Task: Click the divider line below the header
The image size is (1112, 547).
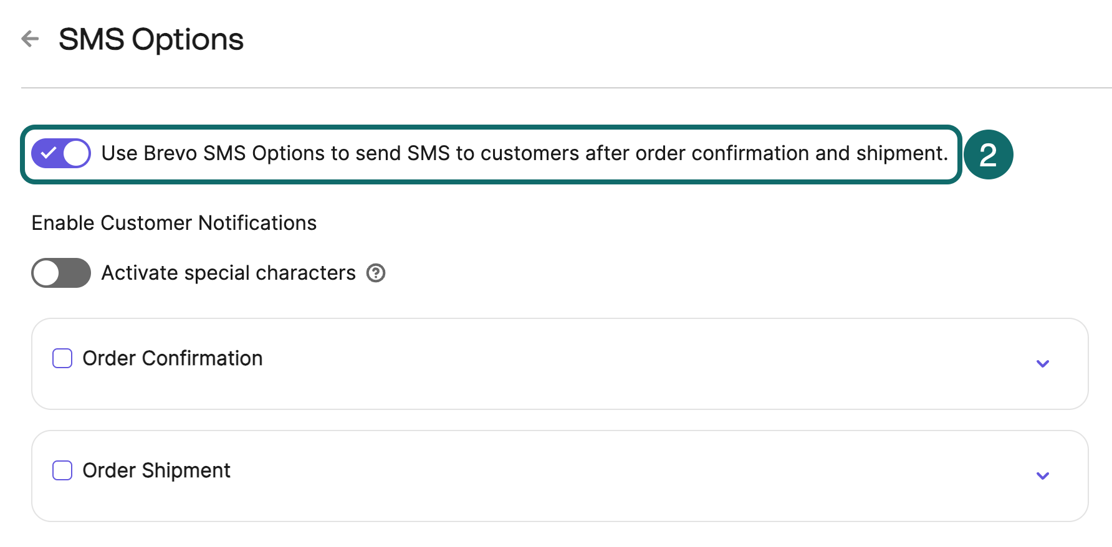Action: tap(561, 88)
